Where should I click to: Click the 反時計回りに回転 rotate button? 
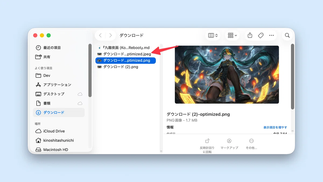click(x=207, y=145)
